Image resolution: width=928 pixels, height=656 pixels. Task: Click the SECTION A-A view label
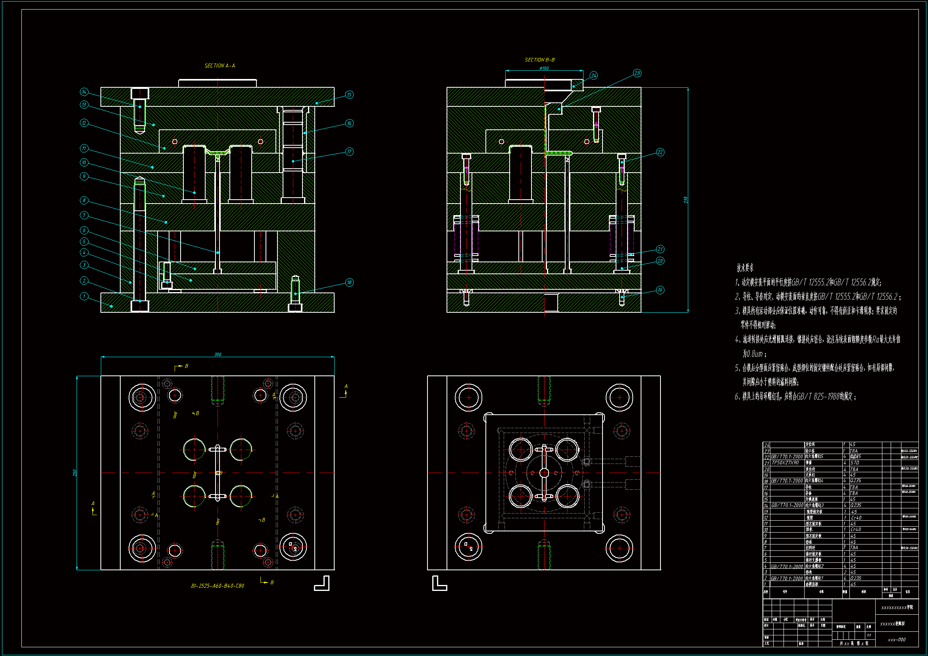point(219,65)
